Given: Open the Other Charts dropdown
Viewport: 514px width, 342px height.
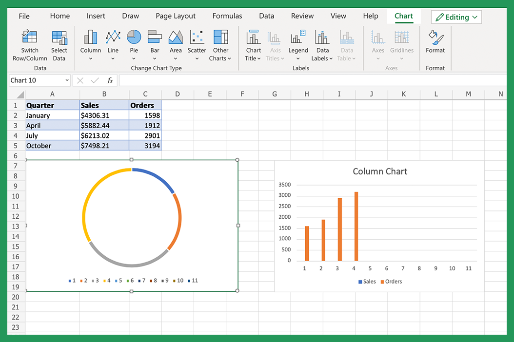Looking at the screenshot, I should (220, 44).
